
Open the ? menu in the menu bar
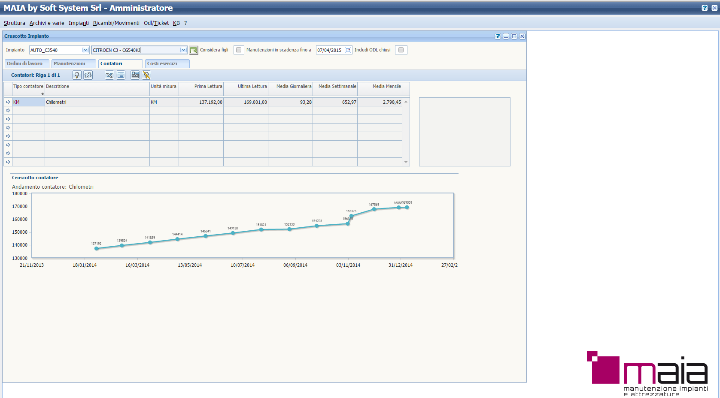(x=185, y=23)
